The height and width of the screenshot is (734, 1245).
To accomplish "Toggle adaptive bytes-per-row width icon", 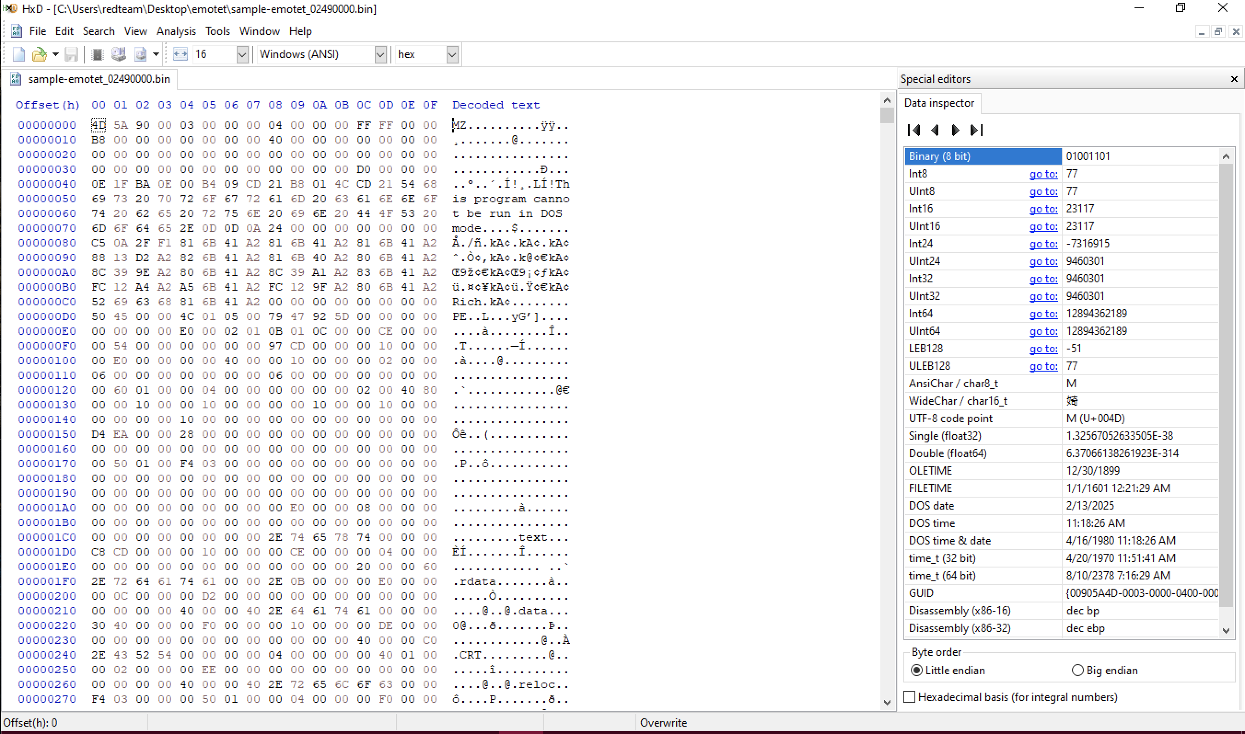I will click(x=180, y=54).
